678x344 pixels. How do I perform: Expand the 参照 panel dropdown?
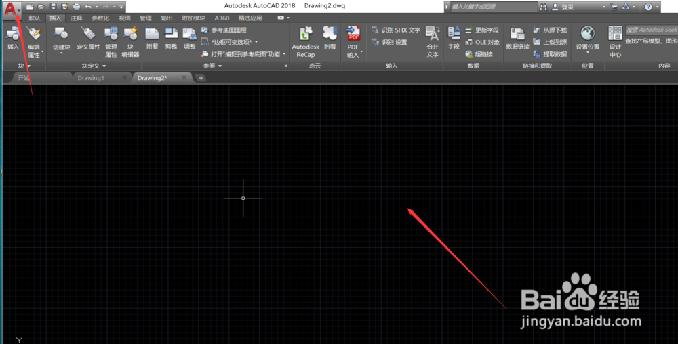[x=220, y=66]
